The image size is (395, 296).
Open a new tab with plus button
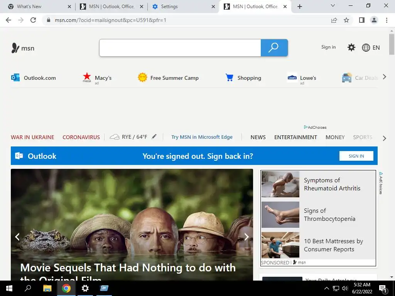299,7
